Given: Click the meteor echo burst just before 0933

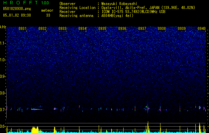Looking at the screenshot, I should (x=55, y=109).
